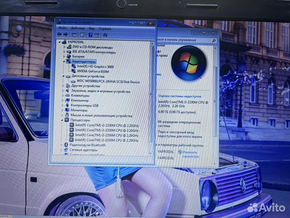Click the System window vertical scrollbar
This screenshot has height=218, width=290.
click(x=215, y=101)
